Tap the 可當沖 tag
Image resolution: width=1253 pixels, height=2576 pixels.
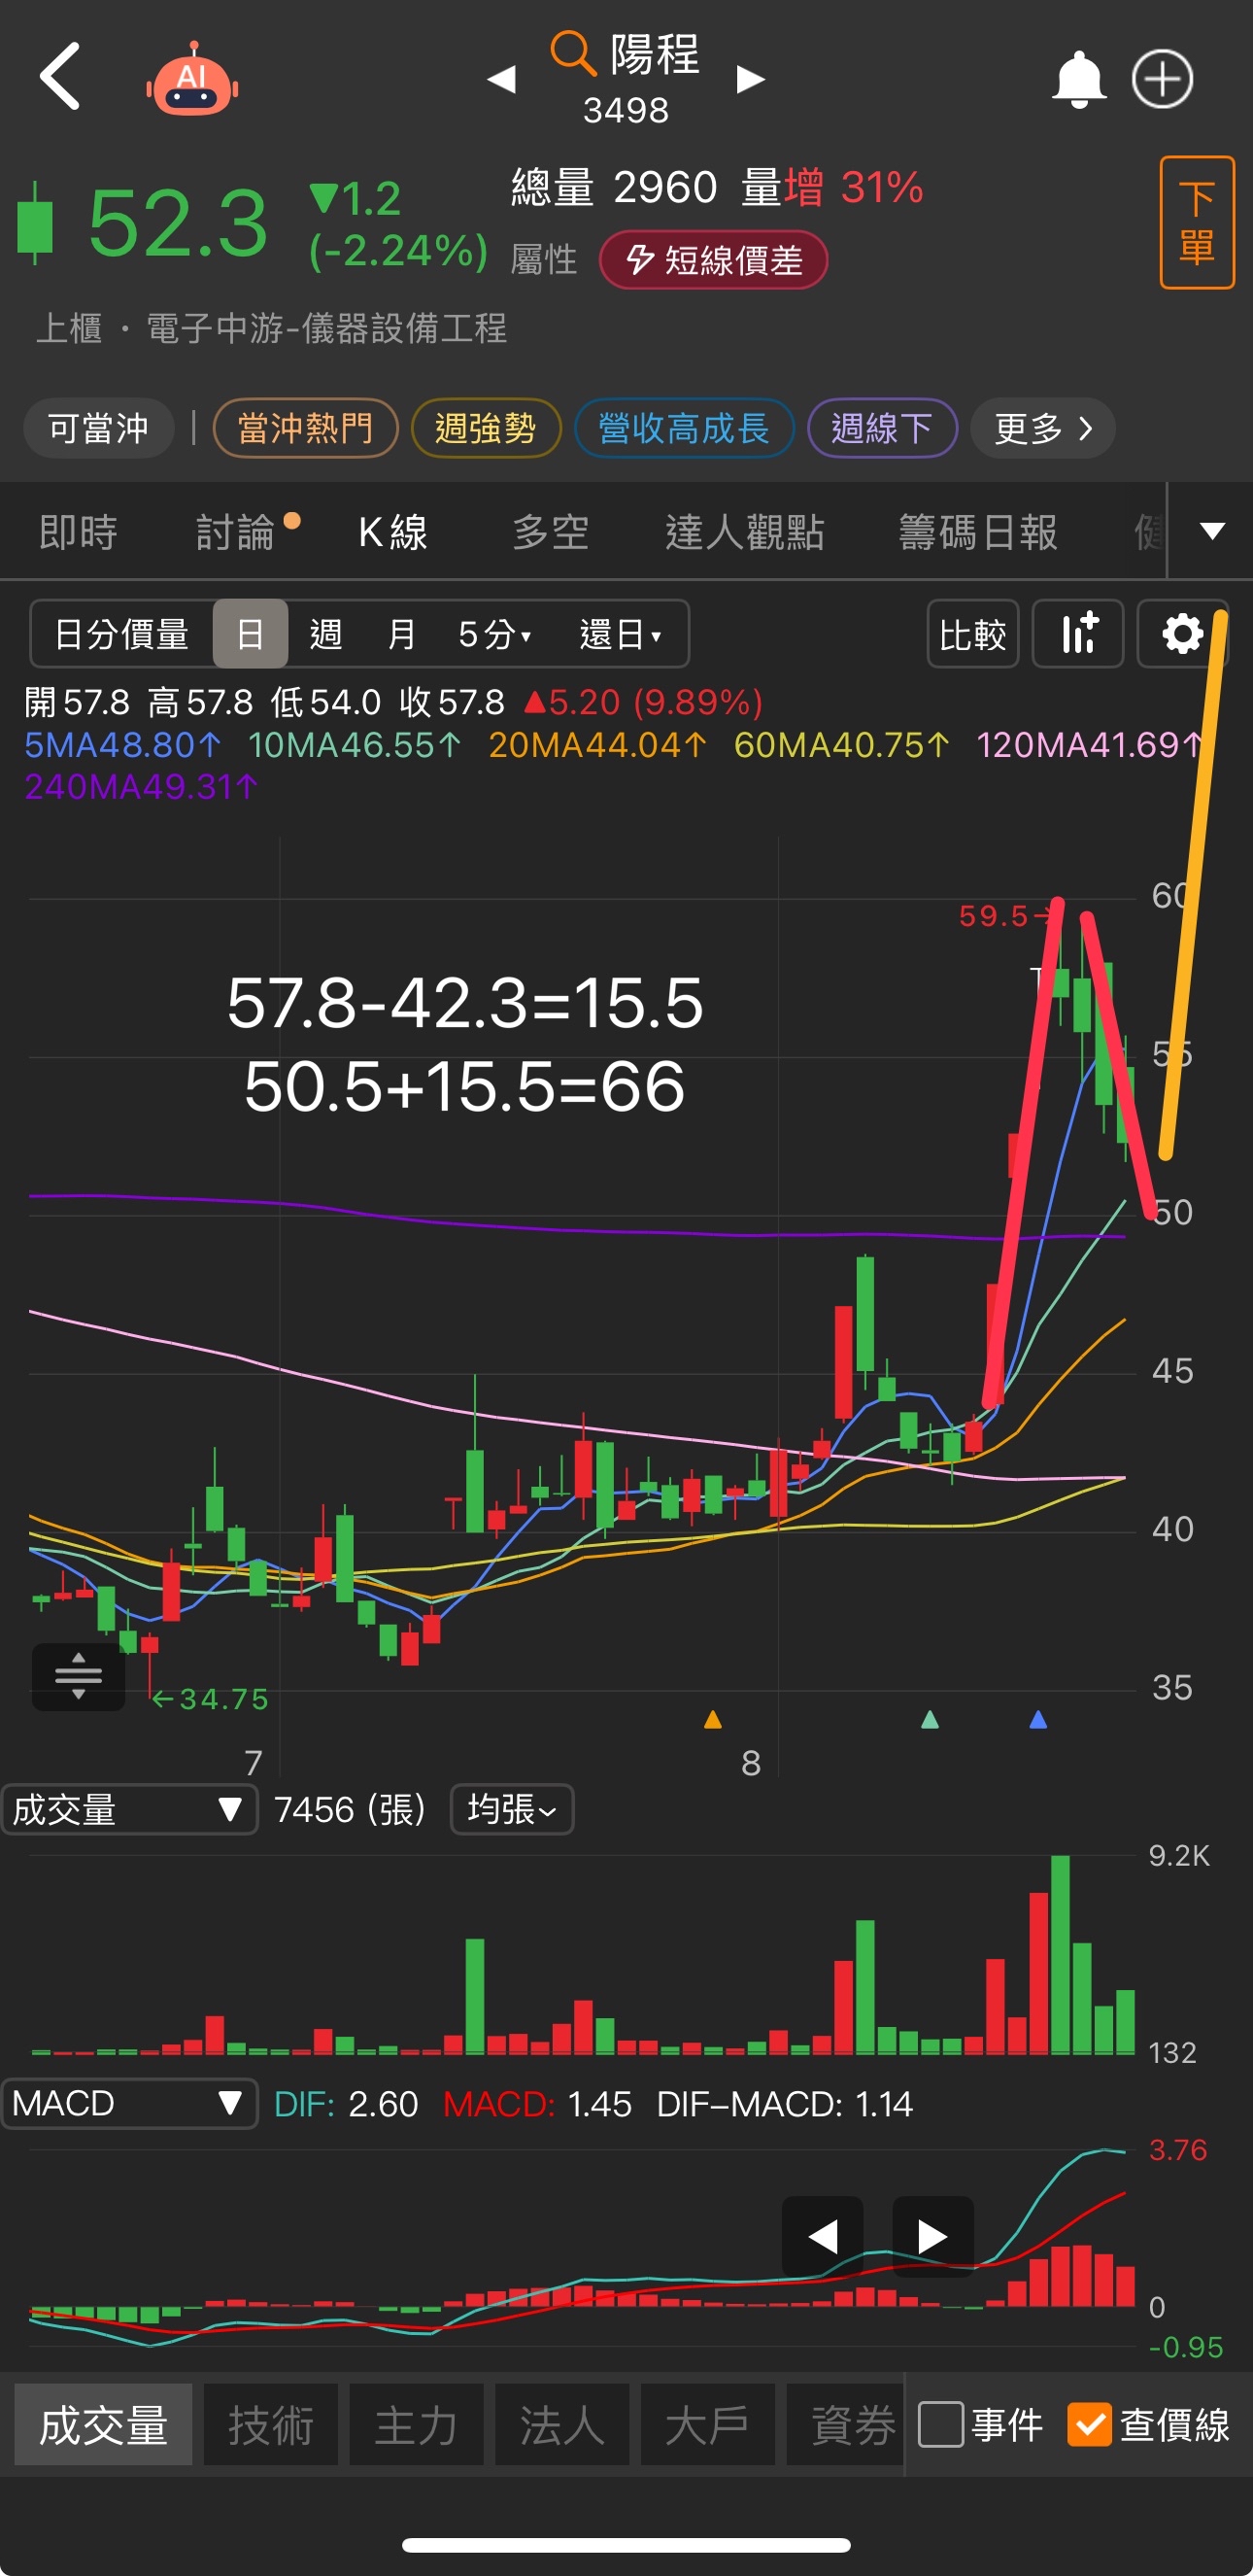pyautogui.click(x=99, y=428)
